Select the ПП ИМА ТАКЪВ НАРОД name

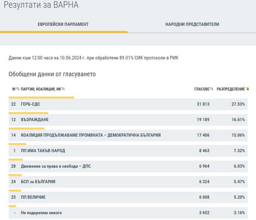coord(43,151)
